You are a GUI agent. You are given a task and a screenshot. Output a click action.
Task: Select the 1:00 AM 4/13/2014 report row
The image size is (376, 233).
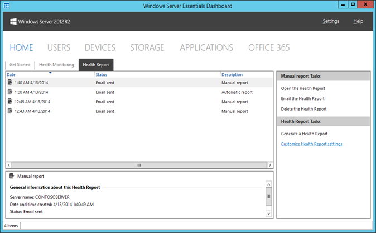139,92
